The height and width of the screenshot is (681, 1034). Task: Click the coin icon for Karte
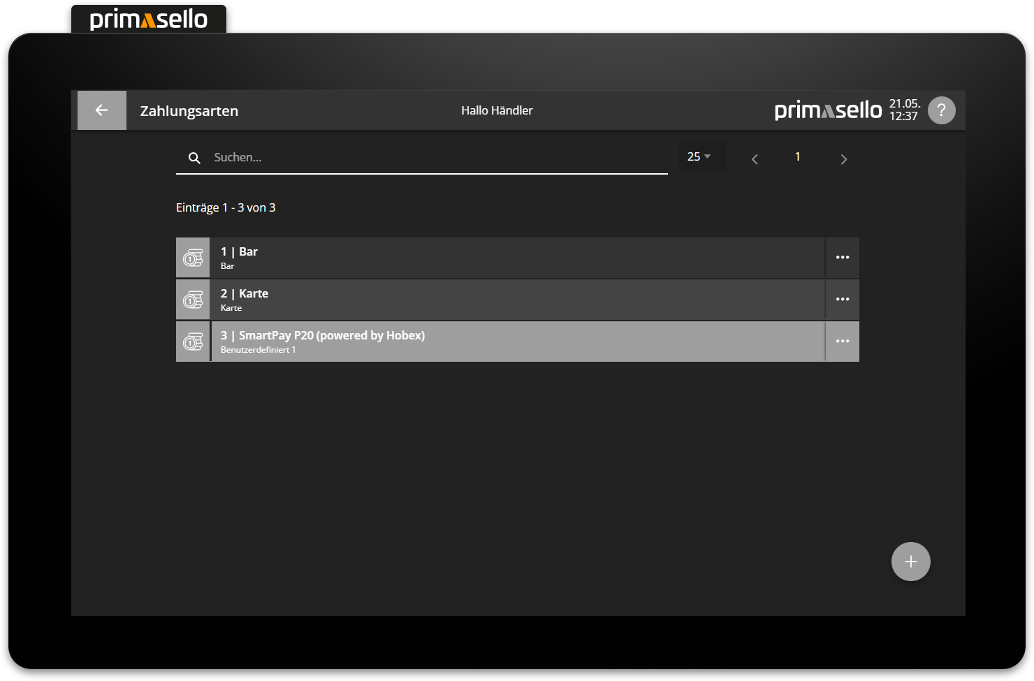pos(193,300)
